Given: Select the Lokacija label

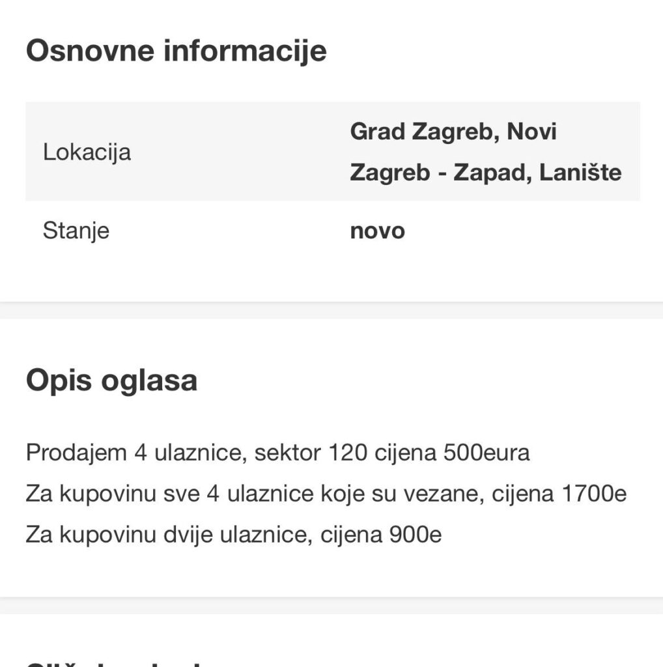Looking at the screenshot, I should coord(87,152).
